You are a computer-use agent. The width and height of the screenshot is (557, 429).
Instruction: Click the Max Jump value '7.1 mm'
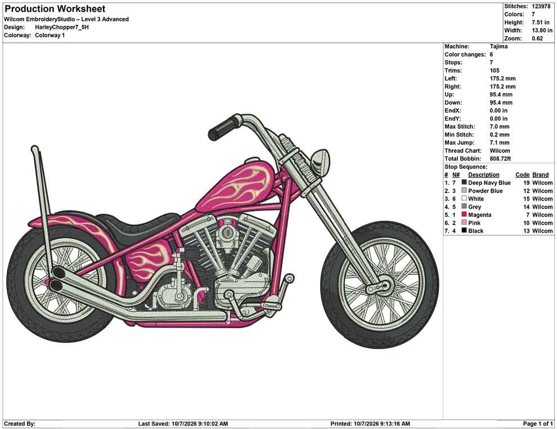pos(500,142)
